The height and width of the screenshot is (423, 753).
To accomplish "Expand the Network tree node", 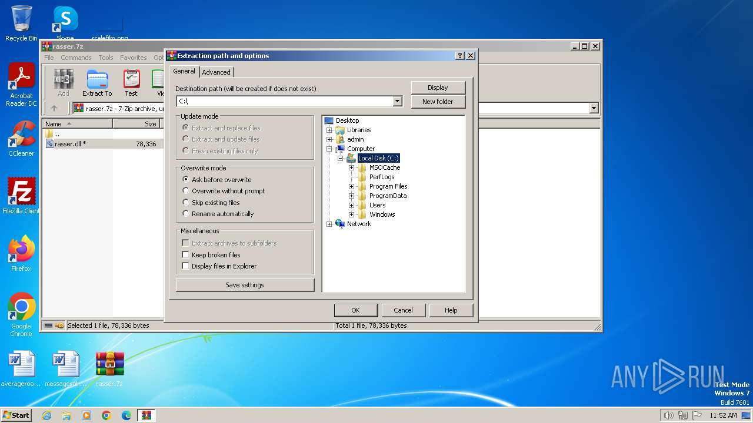I will coord(329,224).
